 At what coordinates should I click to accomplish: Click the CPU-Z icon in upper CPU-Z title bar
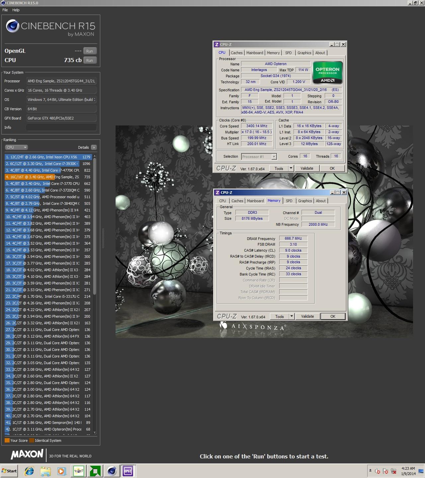(217, 44)
